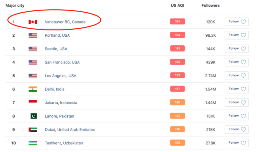Click the USA flag beside Los Angeles
The width and height of the screenshot is (262, 152).
tap(32, 76)
